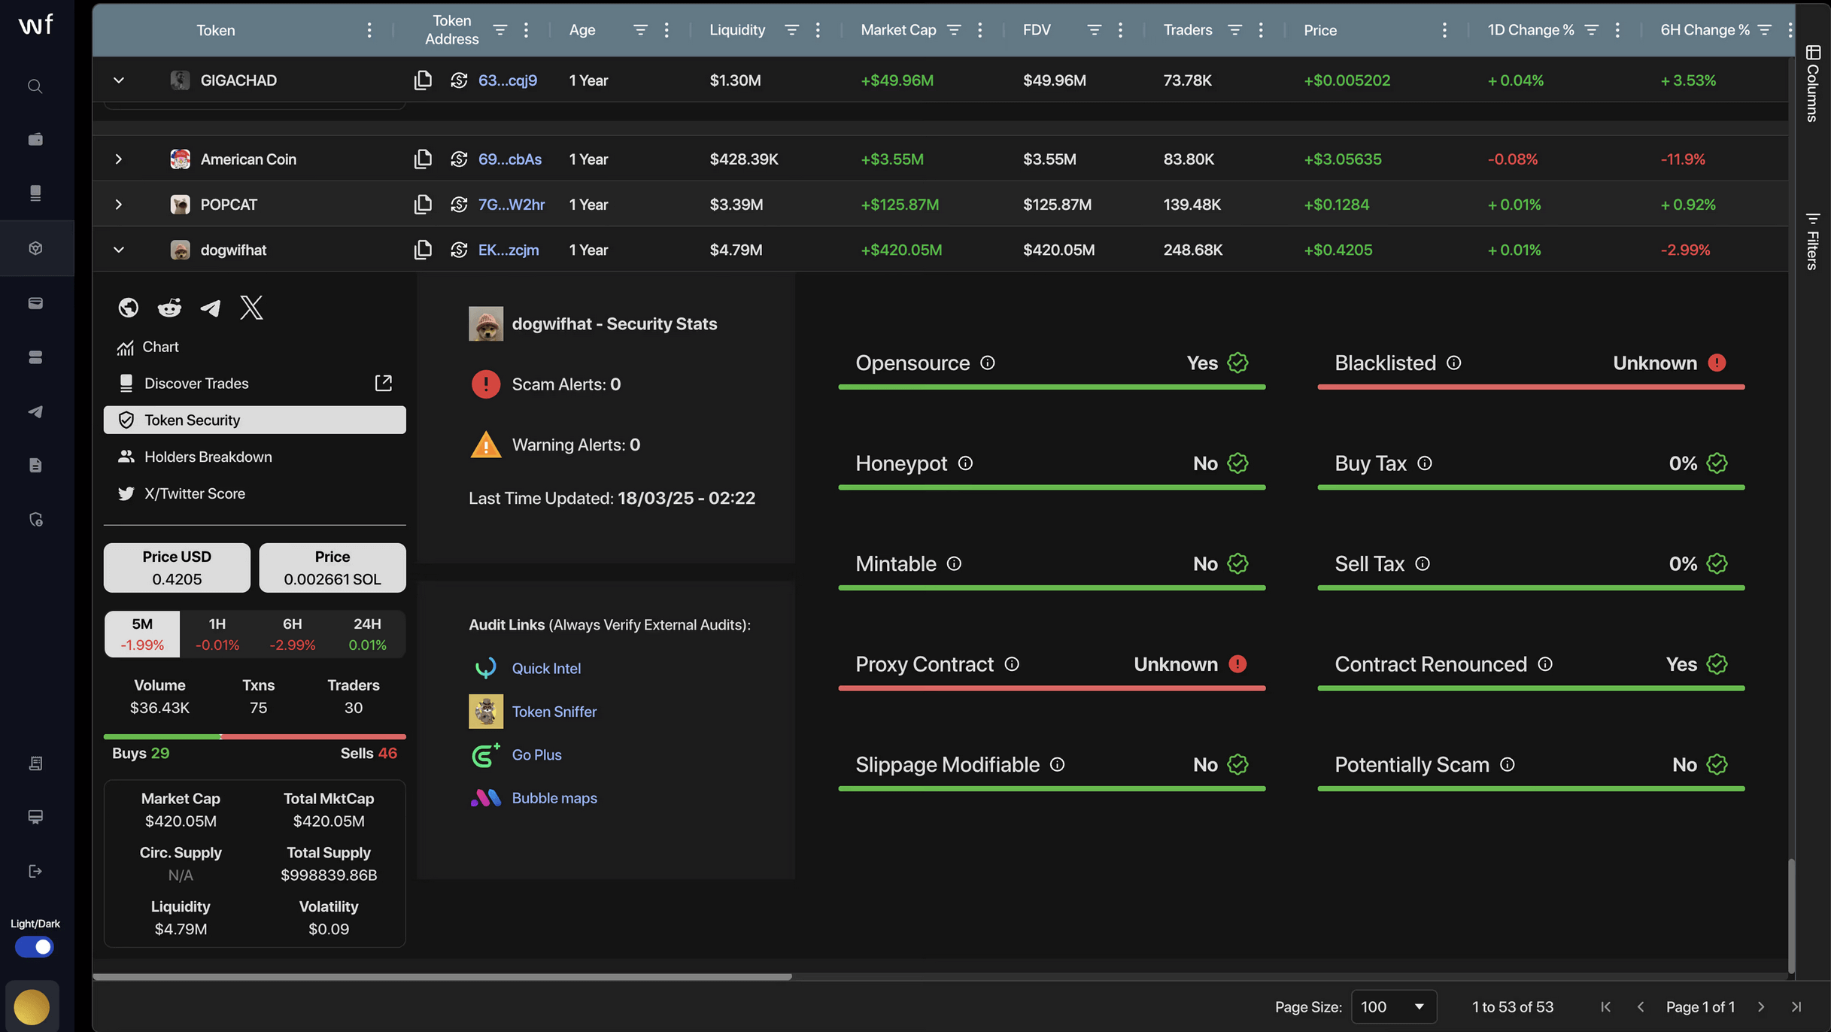The width and height of the screenshot is (1831, 1032).
Task: Open the Telegram social link icon
Action: pos(211,308)
